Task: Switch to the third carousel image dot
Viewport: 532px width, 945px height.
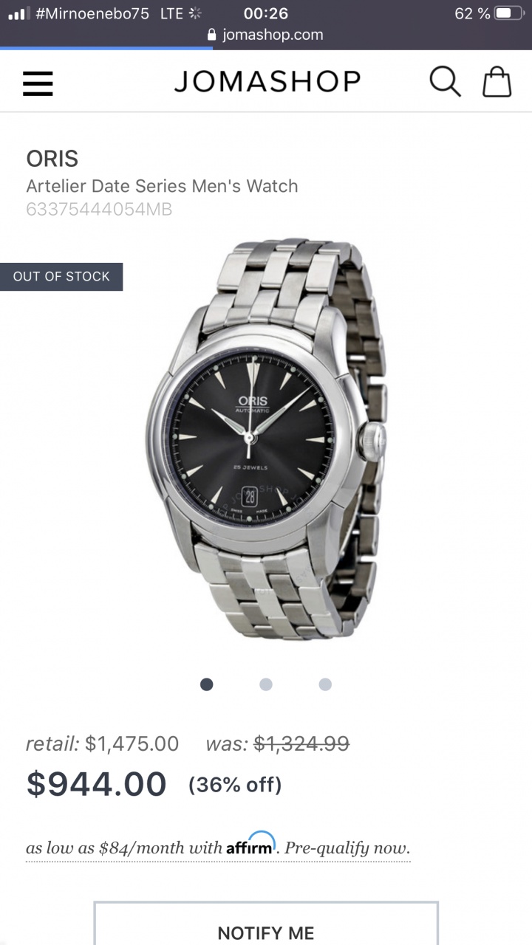Action: (325, 684)
